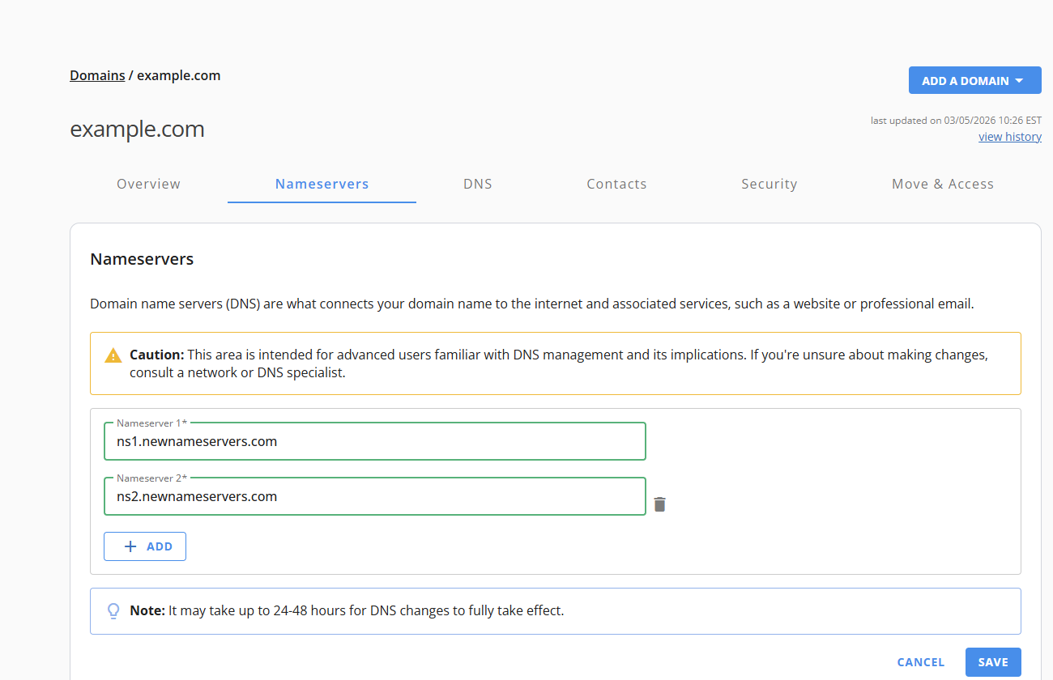Click the Nameservers section heading
Screen dimensions: 1053x680
tap(142, 260)
